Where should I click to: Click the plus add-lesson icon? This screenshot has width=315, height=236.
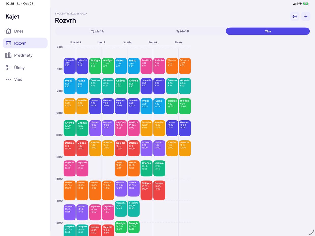click(306, 16)
